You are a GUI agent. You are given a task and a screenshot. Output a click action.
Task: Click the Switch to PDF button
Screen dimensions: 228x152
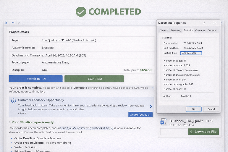tap(36, 79)
